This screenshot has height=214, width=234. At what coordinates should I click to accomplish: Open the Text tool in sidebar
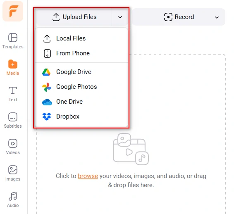pos(13,94)
